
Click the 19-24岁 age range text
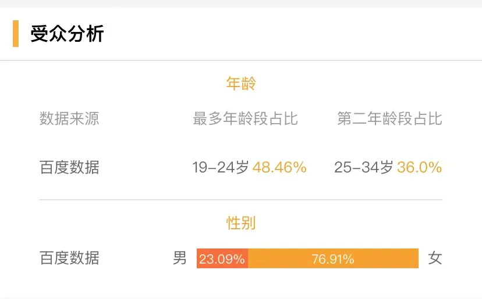[221, 168]
